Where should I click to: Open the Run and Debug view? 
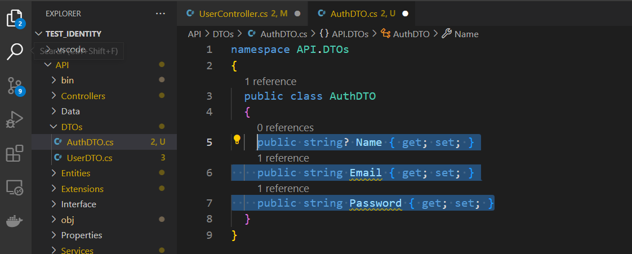tap(15, 120)
